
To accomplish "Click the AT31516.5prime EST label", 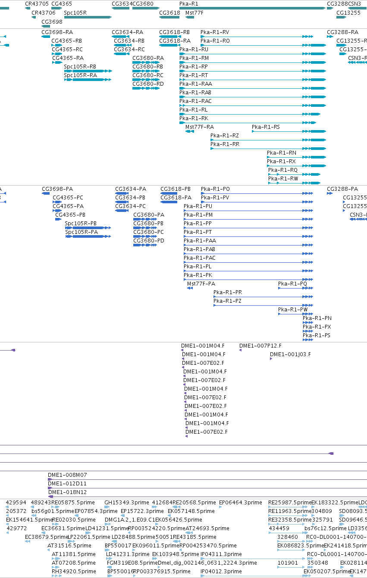I will pyautogui.click(x=69, y=545).
